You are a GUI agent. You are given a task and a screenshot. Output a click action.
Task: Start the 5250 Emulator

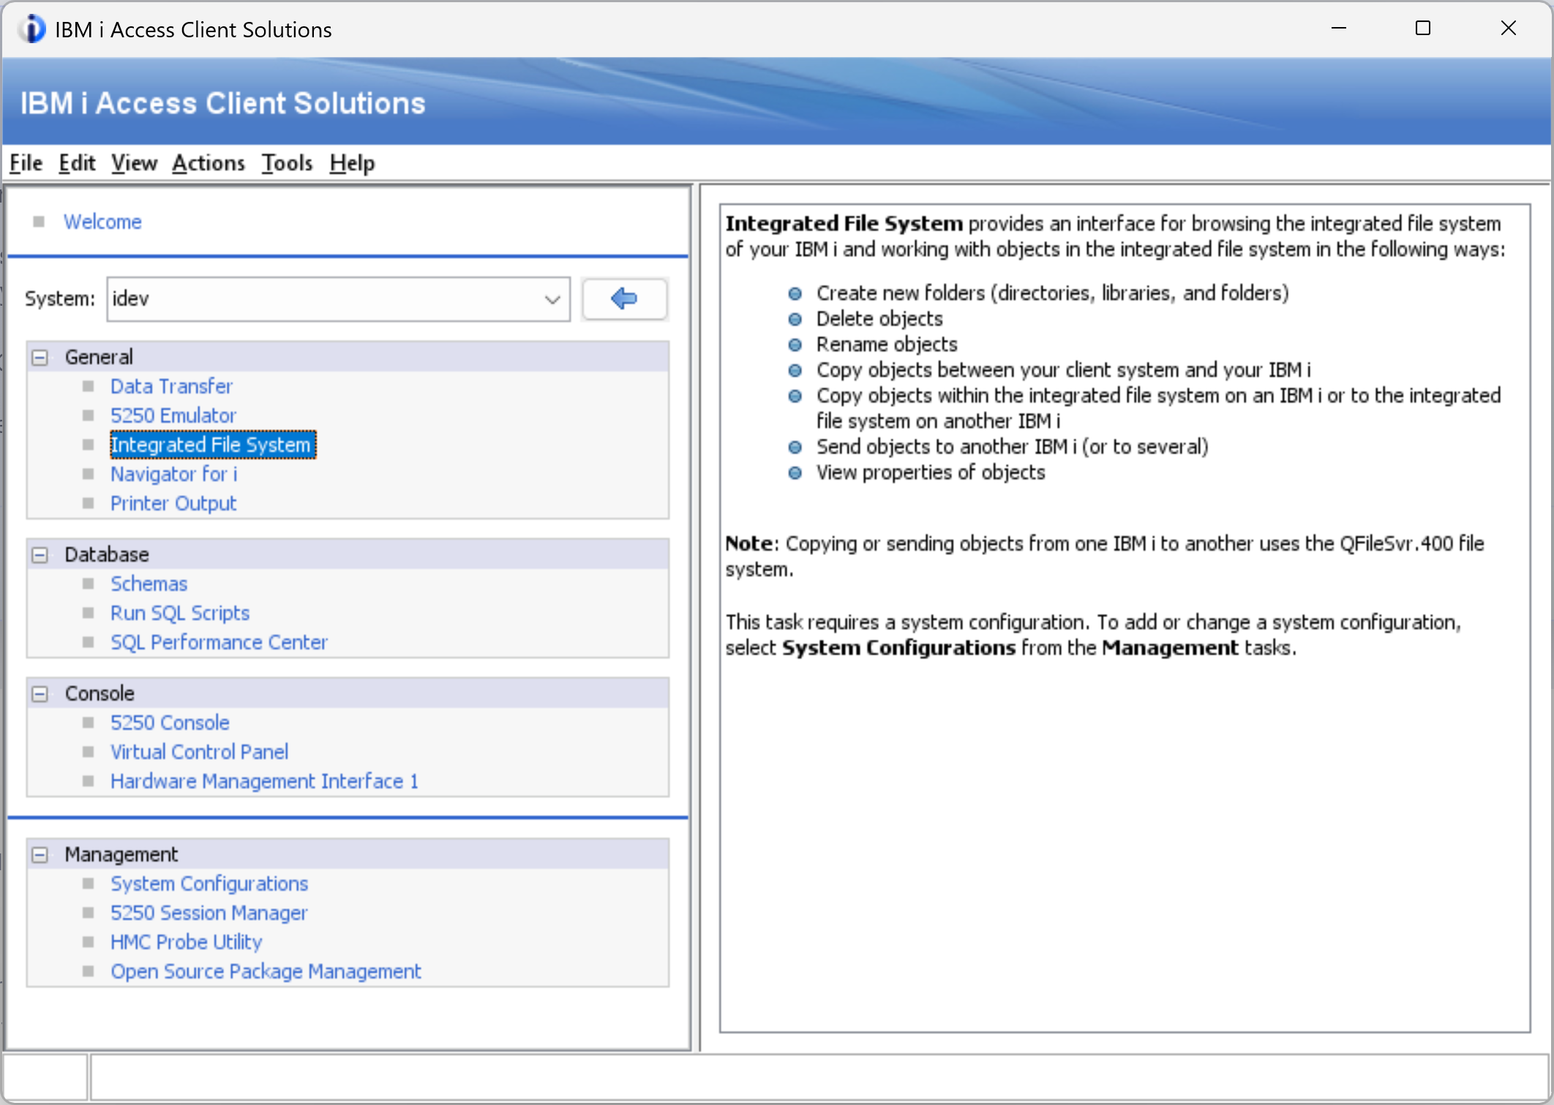[x=173, y=415]
